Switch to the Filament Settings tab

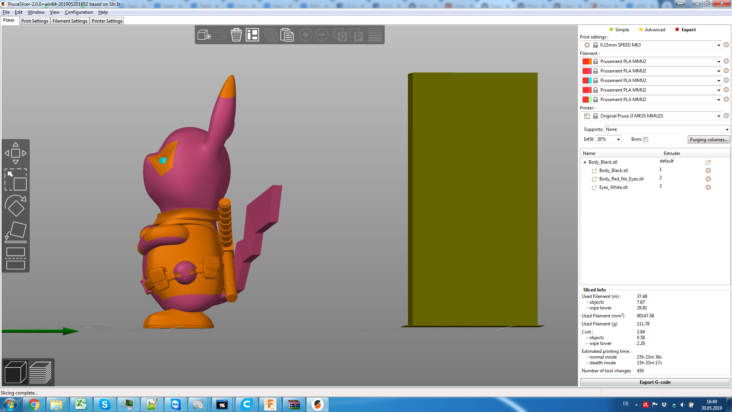[x=70, y=21]
